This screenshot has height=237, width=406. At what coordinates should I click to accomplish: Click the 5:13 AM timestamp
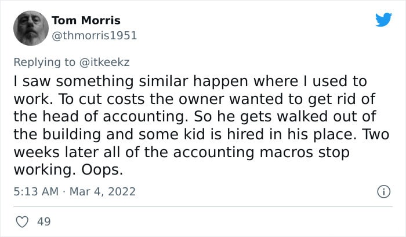pos(34,191)
